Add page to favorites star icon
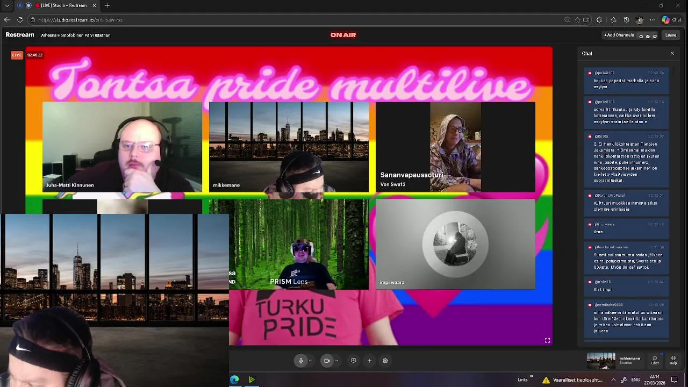 pyautogui.click(x=577, y=20)
